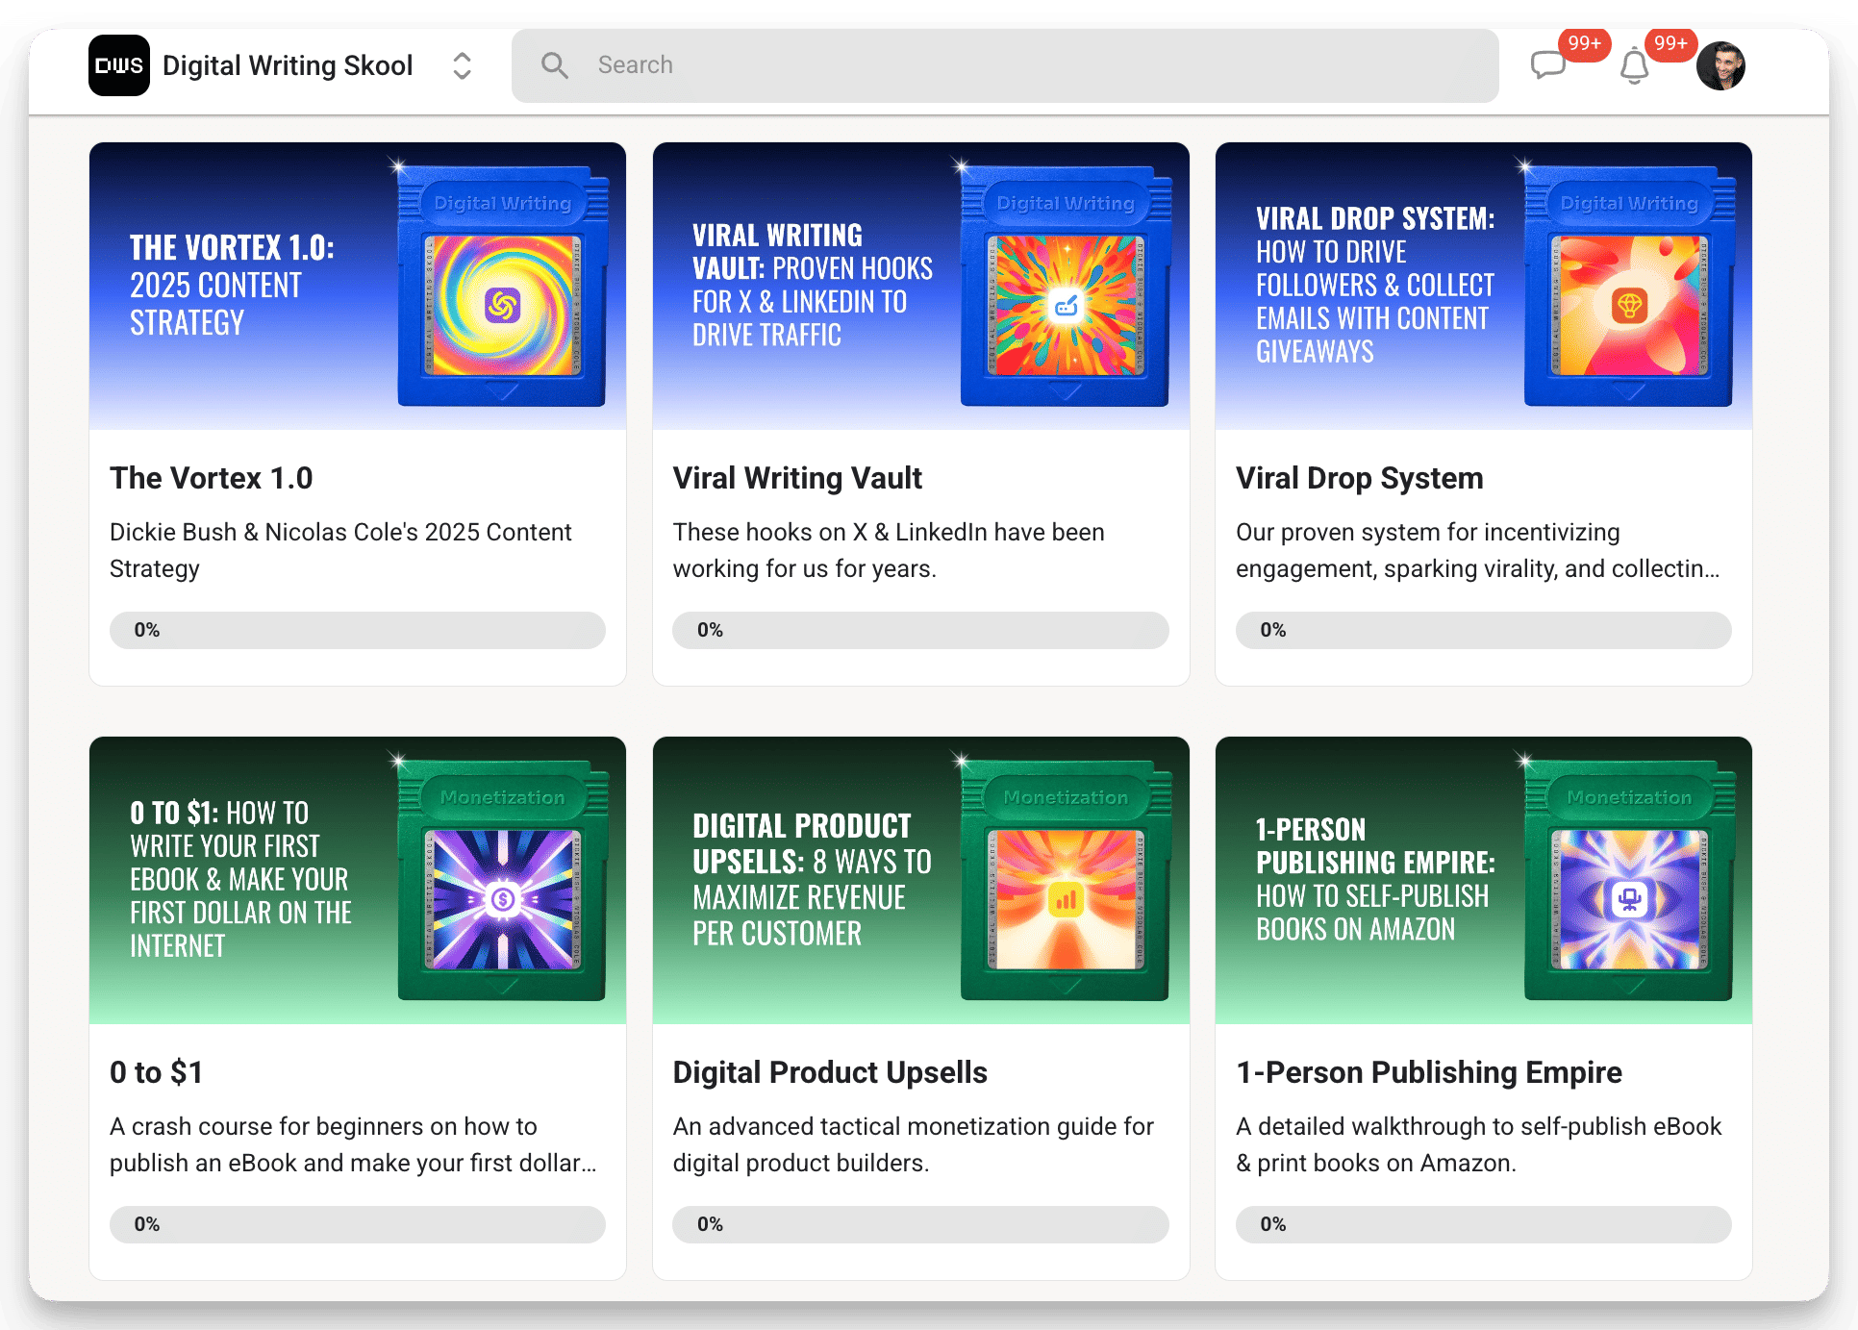The width and height of the screenshot is (1858, 1330).
Task: Open the notifications bell icon
Action: pos(1634,66)
